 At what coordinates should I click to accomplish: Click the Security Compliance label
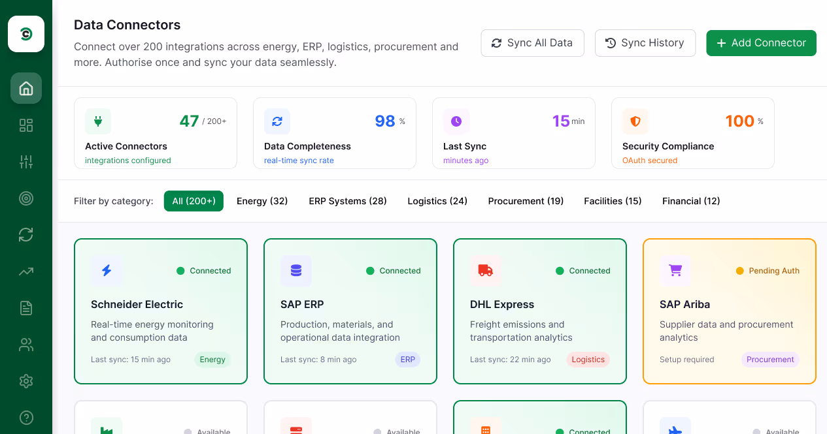pos(668,146)
